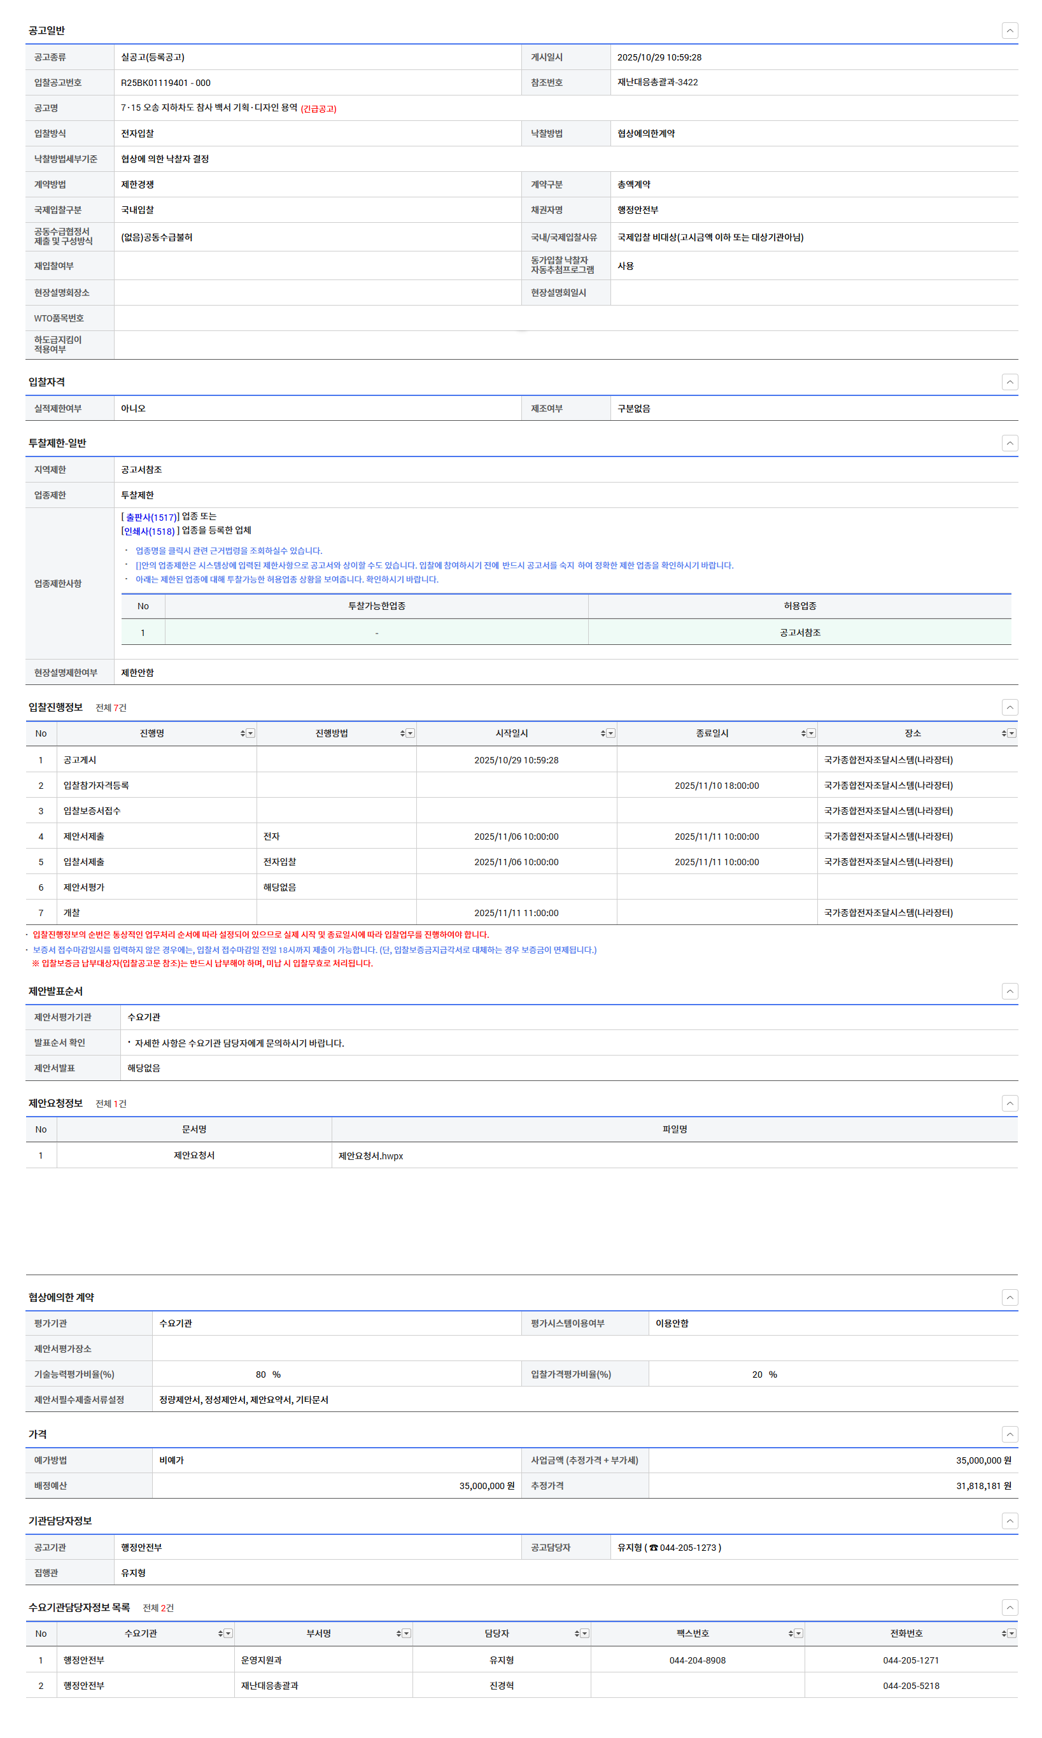Collapse the 기관담당자정보 section

pos(1009,1521)
